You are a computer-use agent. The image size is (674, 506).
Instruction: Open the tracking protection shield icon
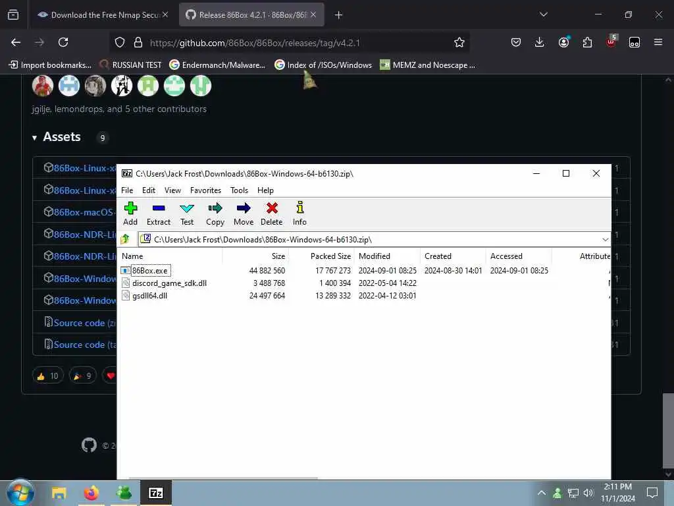point(120,43)
